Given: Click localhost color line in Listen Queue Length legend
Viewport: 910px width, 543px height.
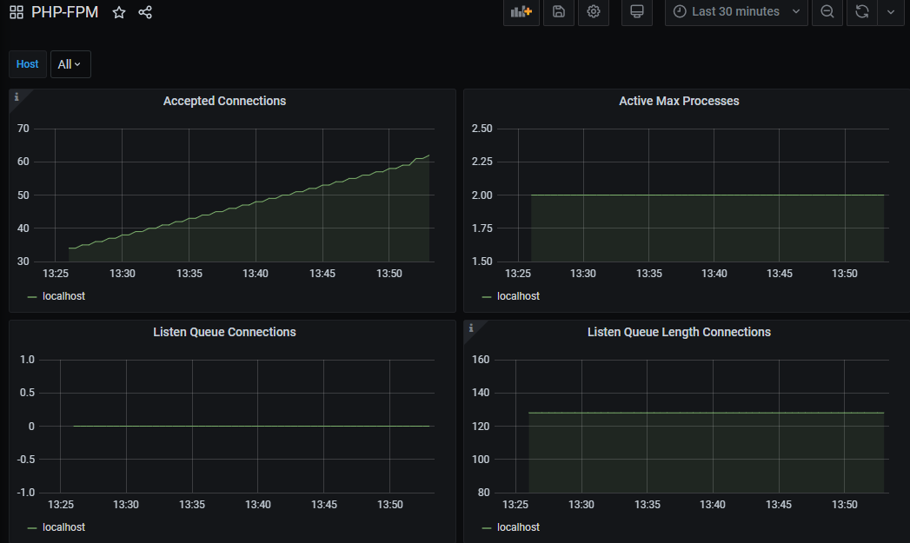Looking at the screenshot, I should pos(487,528).
